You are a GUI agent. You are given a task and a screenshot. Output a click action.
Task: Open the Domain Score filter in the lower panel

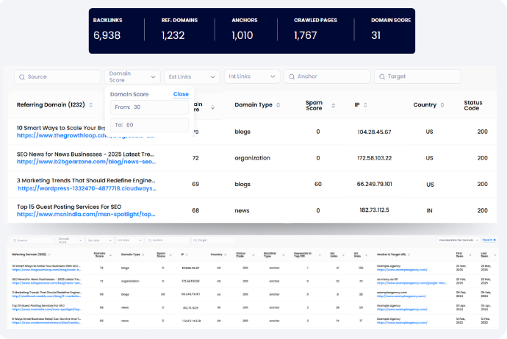70,240
